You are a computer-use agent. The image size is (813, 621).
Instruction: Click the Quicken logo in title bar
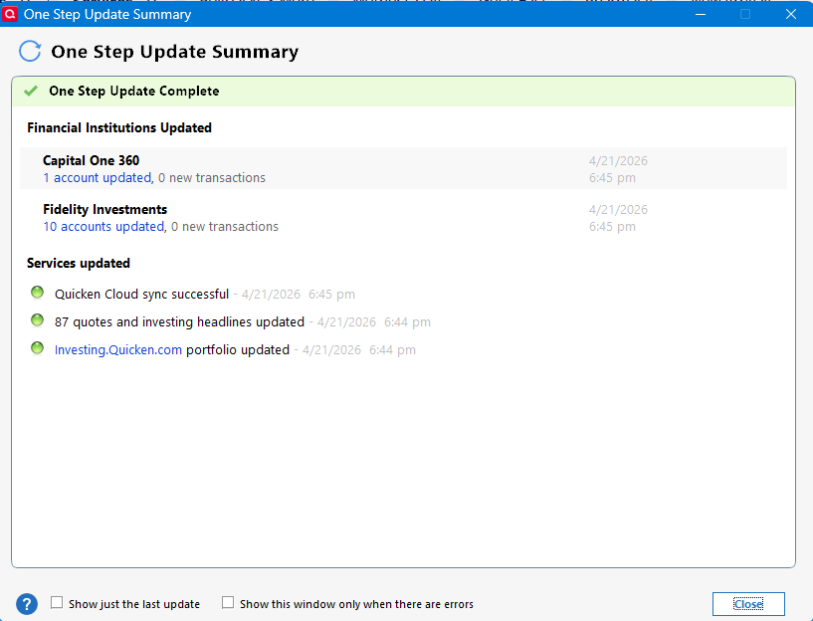tap(10, 14)
